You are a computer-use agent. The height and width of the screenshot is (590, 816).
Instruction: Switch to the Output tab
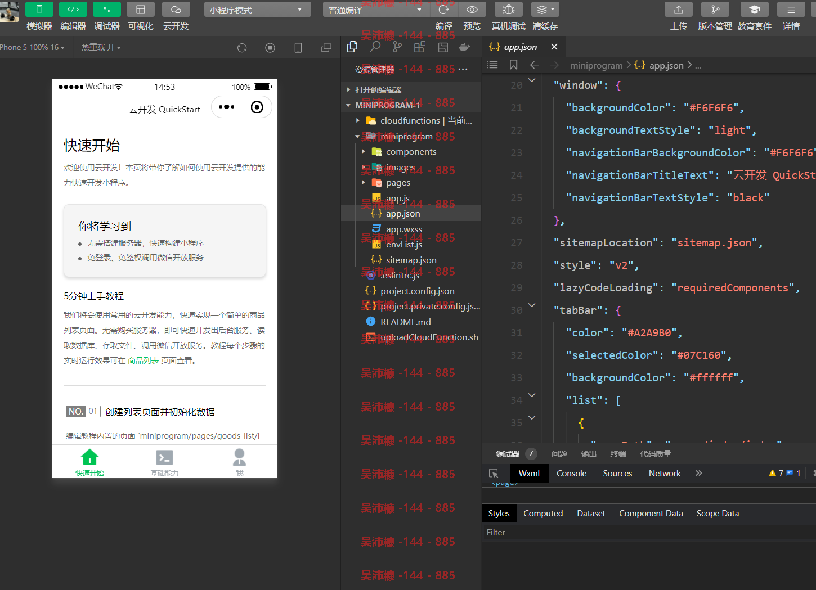[589, 454]
